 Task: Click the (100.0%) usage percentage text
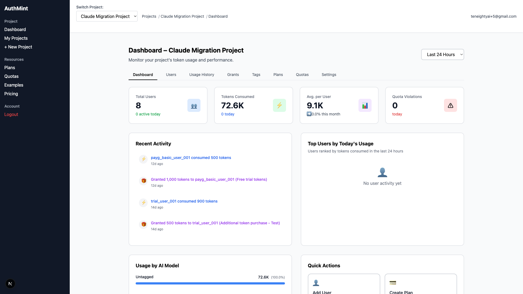[278, 277]
